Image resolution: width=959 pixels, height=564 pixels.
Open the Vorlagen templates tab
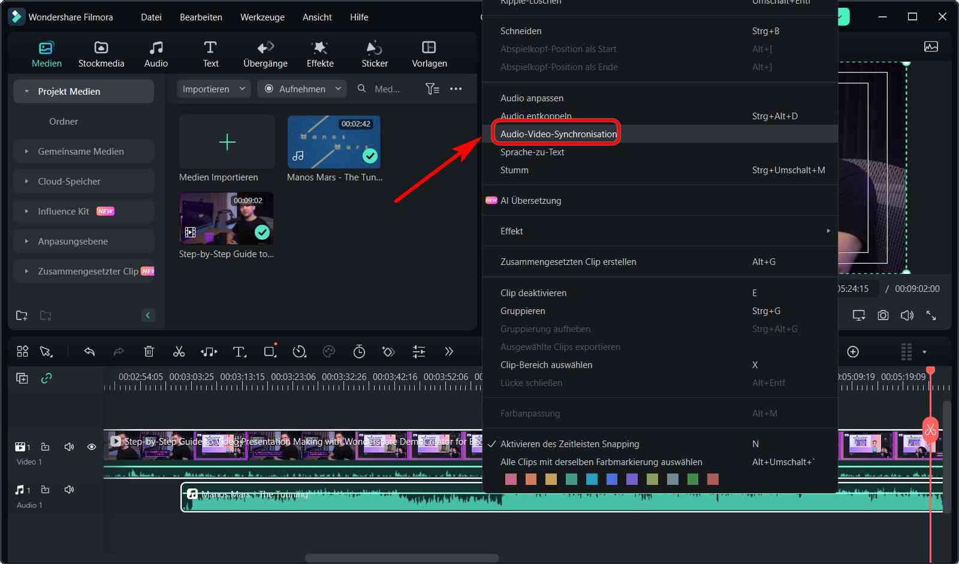(x=429, y=55)
